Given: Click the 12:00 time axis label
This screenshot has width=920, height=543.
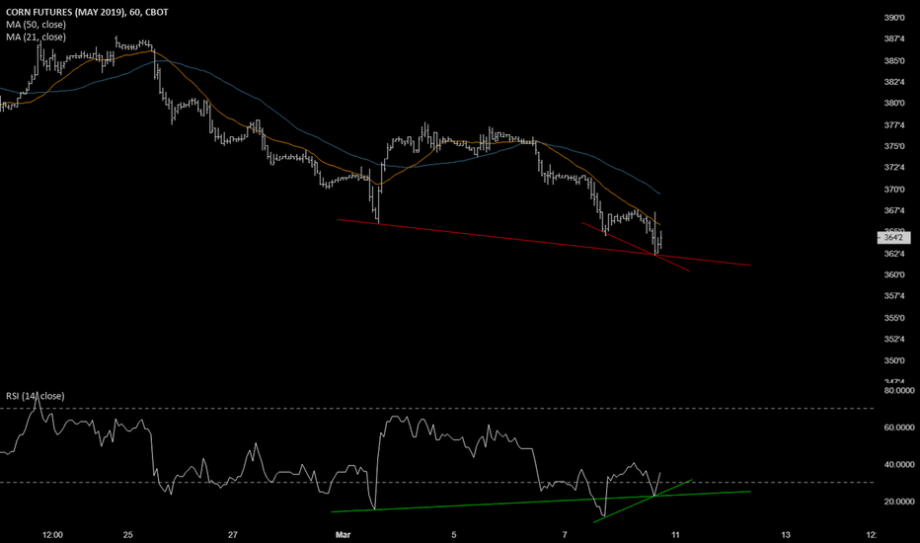Looking at the screenshot, I should pos(52,535).
